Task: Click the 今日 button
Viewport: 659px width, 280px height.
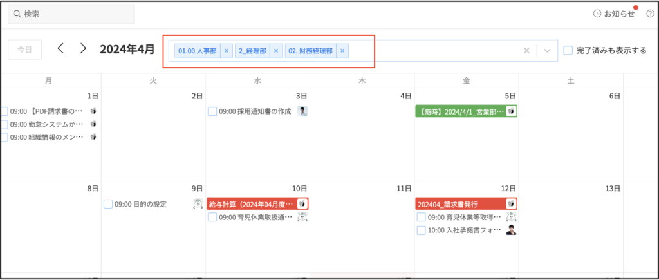Action: (x=24, y=50)
